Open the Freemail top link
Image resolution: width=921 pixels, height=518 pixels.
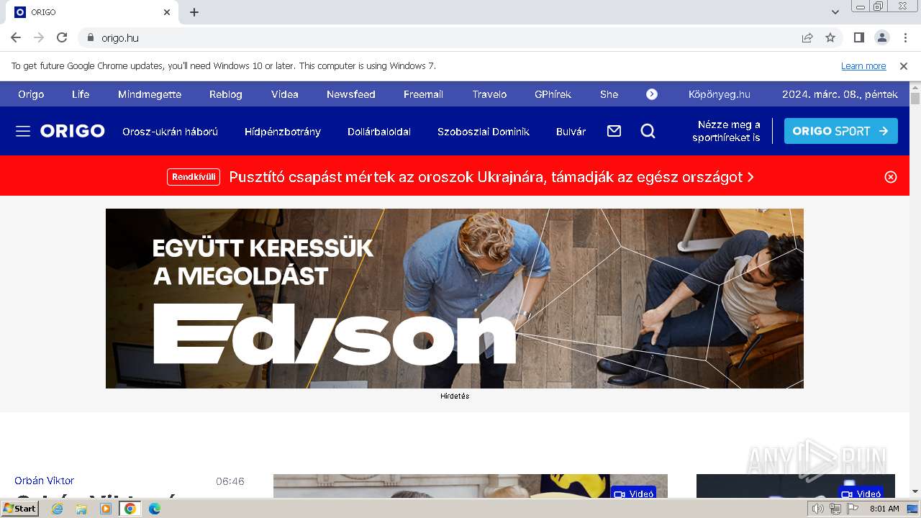[423, 94]
